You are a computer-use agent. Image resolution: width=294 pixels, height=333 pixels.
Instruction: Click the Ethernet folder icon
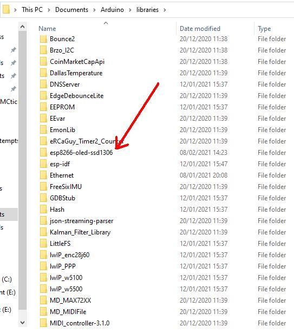click(x=43, y=175)
